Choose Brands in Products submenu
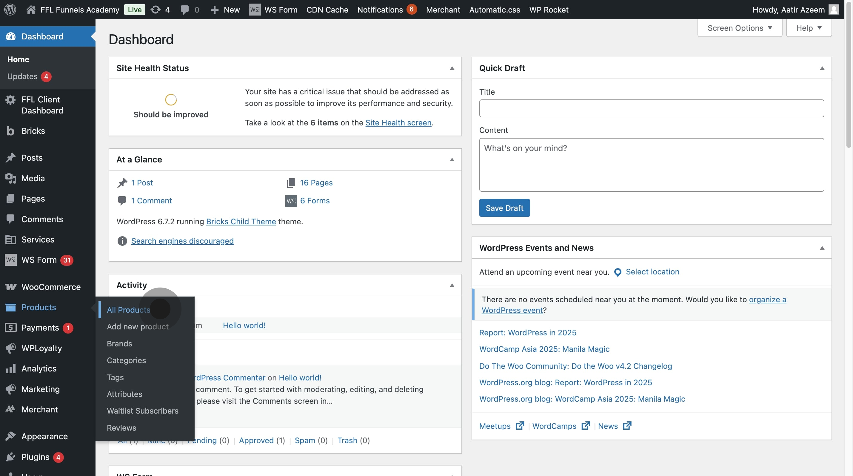The width and height of the screenshot is (853, 476). pyautogui.click(x=120, y=343)
